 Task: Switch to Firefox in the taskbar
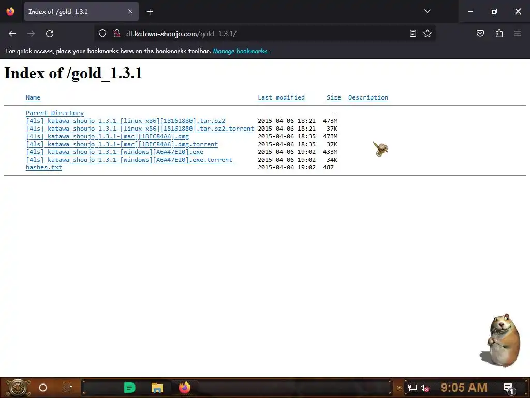point(185,388)
